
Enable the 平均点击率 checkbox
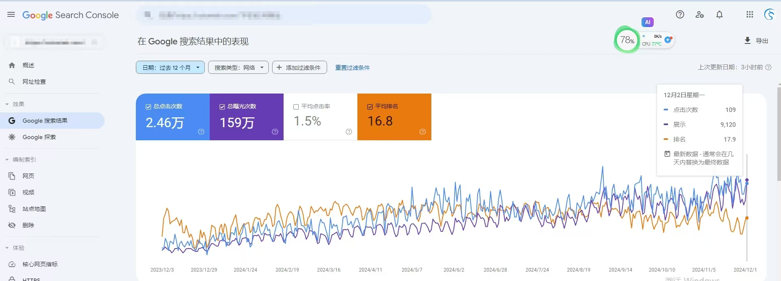296,107
